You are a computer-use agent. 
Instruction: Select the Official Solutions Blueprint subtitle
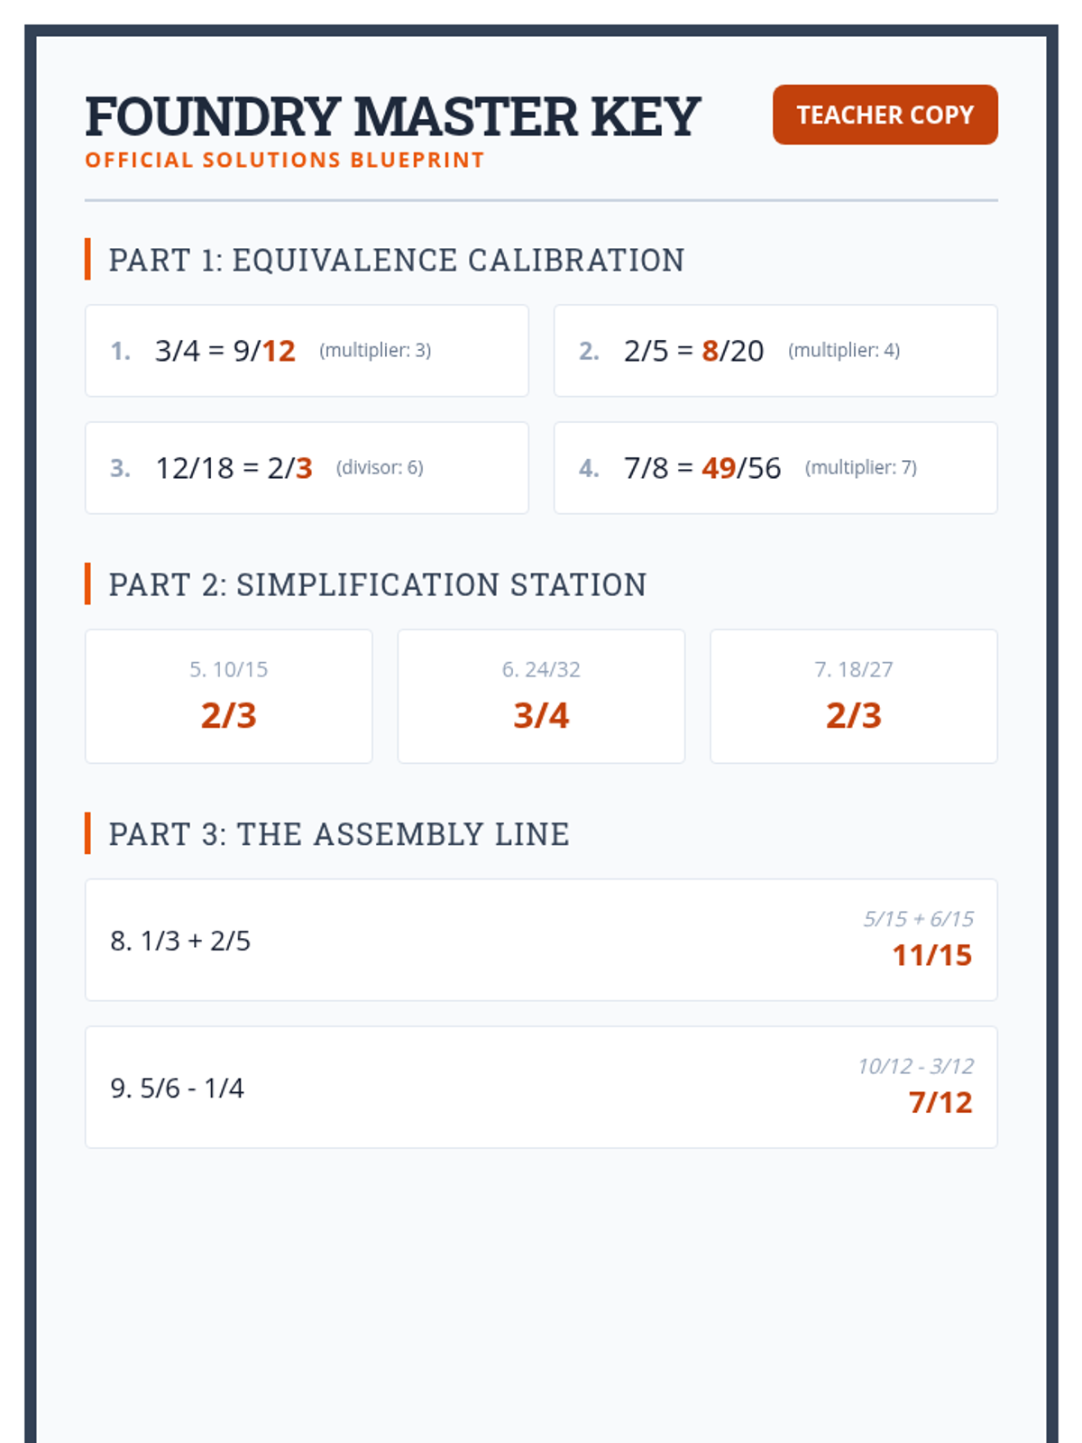285,161
